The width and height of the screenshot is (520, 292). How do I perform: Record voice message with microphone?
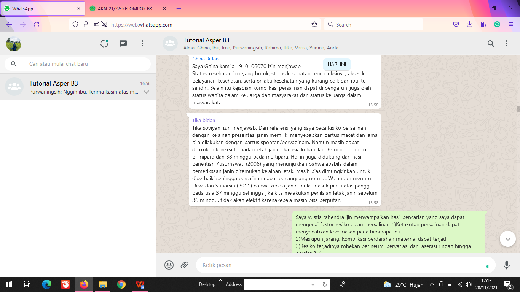507,265
